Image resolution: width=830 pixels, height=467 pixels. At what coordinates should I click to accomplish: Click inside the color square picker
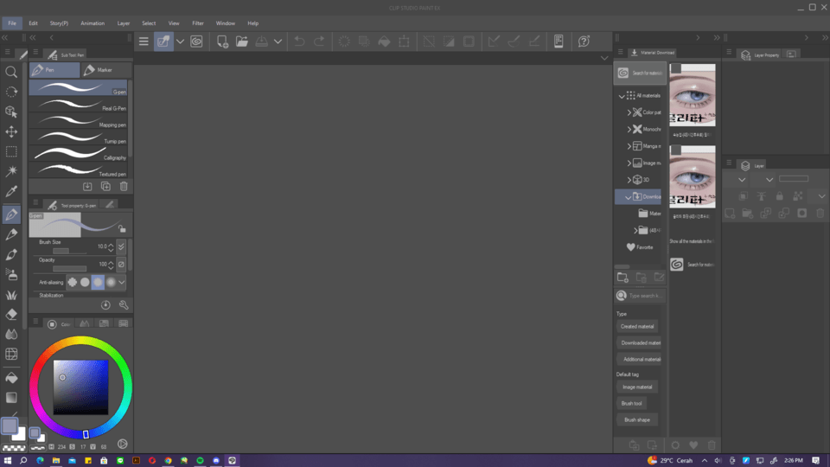(80, 387)
